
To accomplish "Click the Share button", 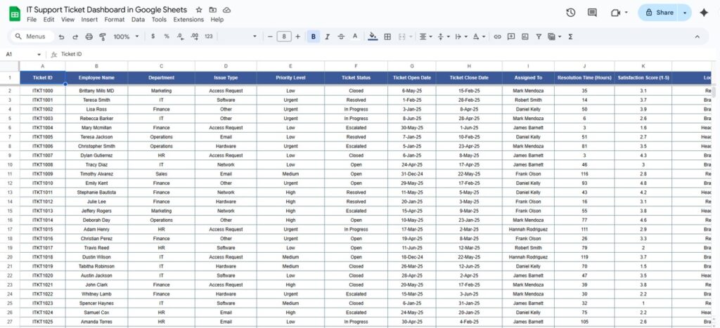I will pyautogui.click(x=659, y=13).
